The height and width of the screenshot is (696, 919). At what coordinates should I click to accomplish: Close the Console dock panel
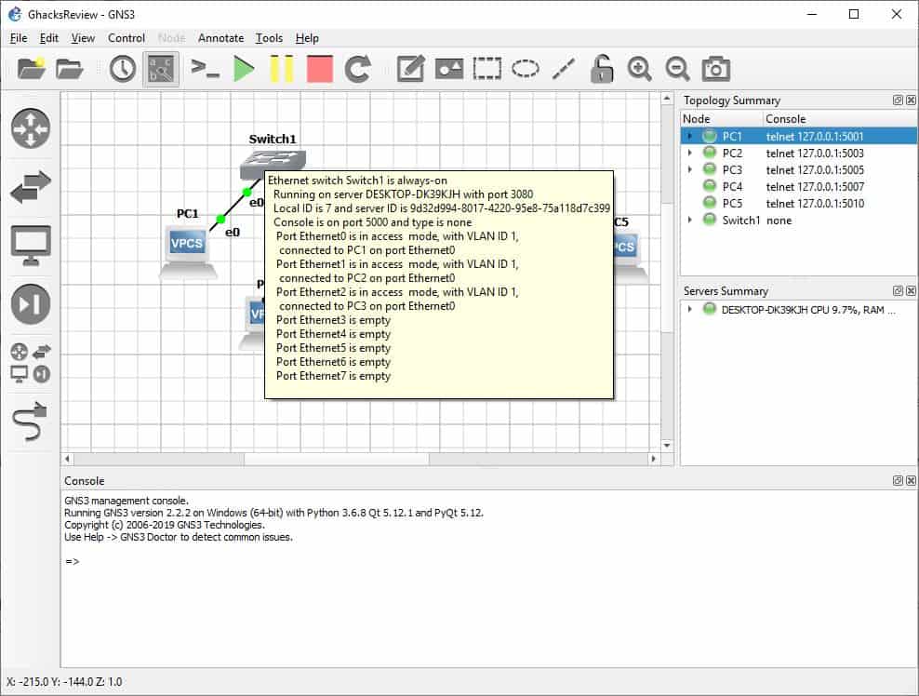point(911,481)
